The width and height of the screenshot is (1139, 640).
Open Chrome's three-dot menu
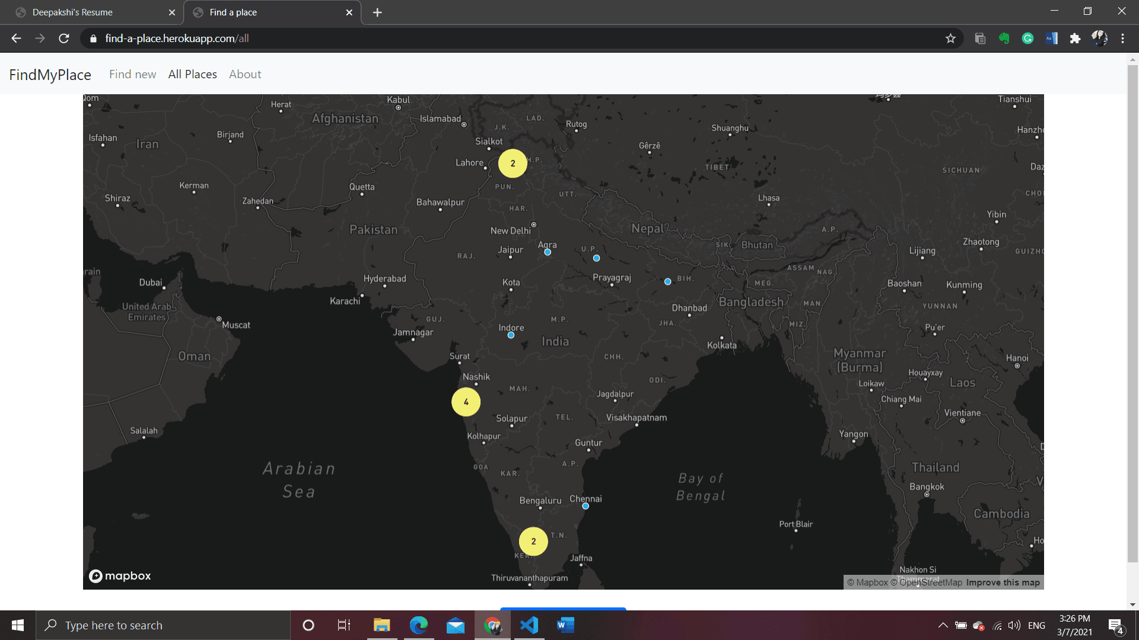coord(1122,39)
